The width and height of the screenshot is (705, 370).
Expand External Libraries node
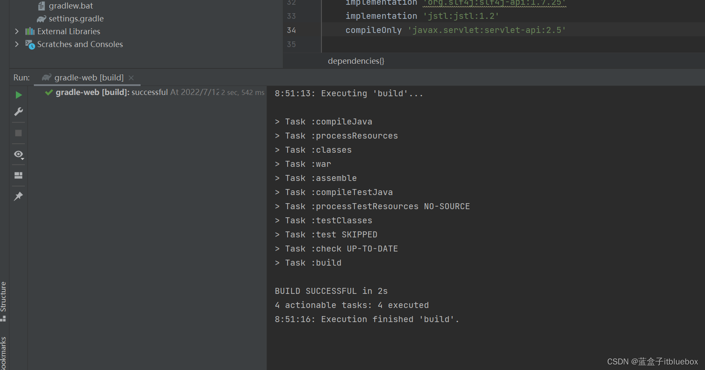pos(17,31)
